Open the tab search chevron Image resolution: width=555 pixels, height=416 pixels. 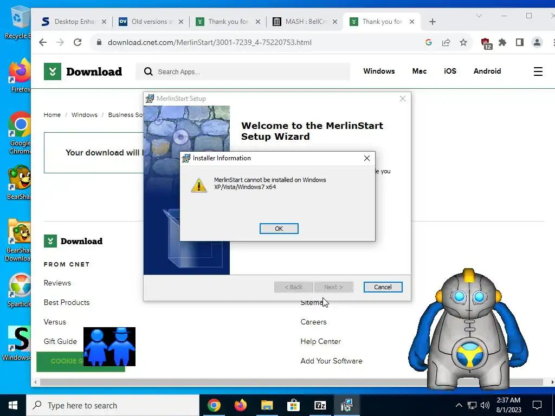[x=479, y=16]
